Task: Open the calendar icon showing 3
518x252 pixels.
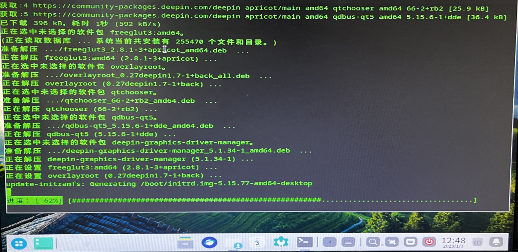Action: [257, 243]
